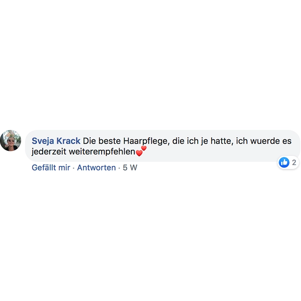The height and width of the screenshot is (301, 301).
Task: Click the phrase 'ich wuerde es'
Action: coord(264,141)
